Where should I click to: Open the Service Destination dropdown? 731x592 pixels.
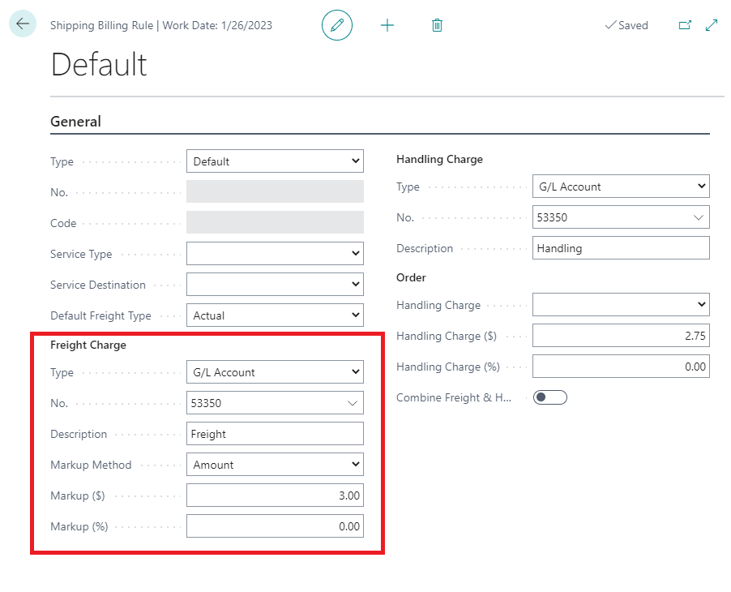(x=275, y=285)
